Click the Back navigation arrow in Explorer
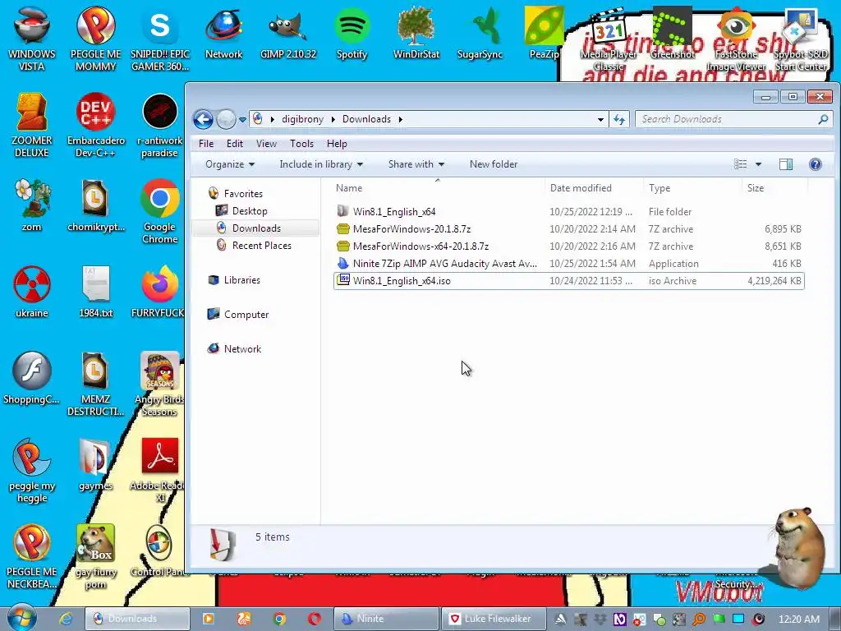Viewport: 841px width, 631px height. 204,119
